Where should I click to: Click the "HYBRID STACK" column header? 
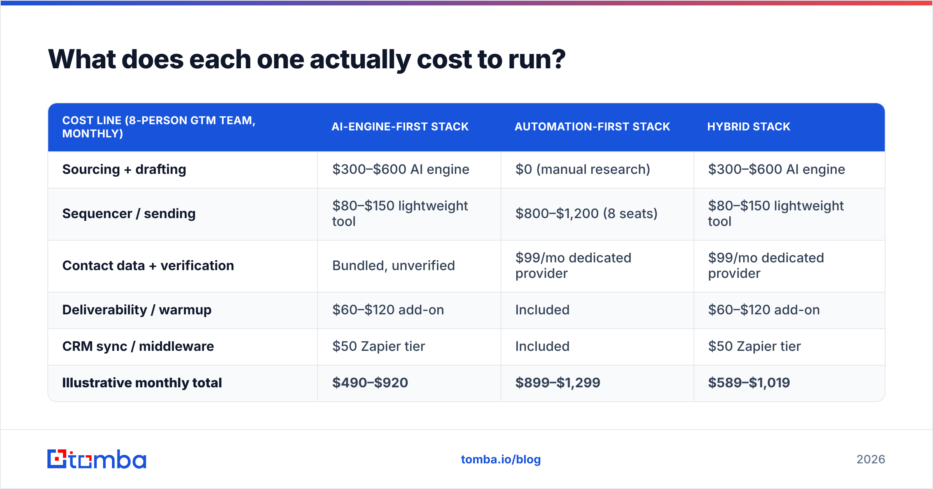(749, 127)
